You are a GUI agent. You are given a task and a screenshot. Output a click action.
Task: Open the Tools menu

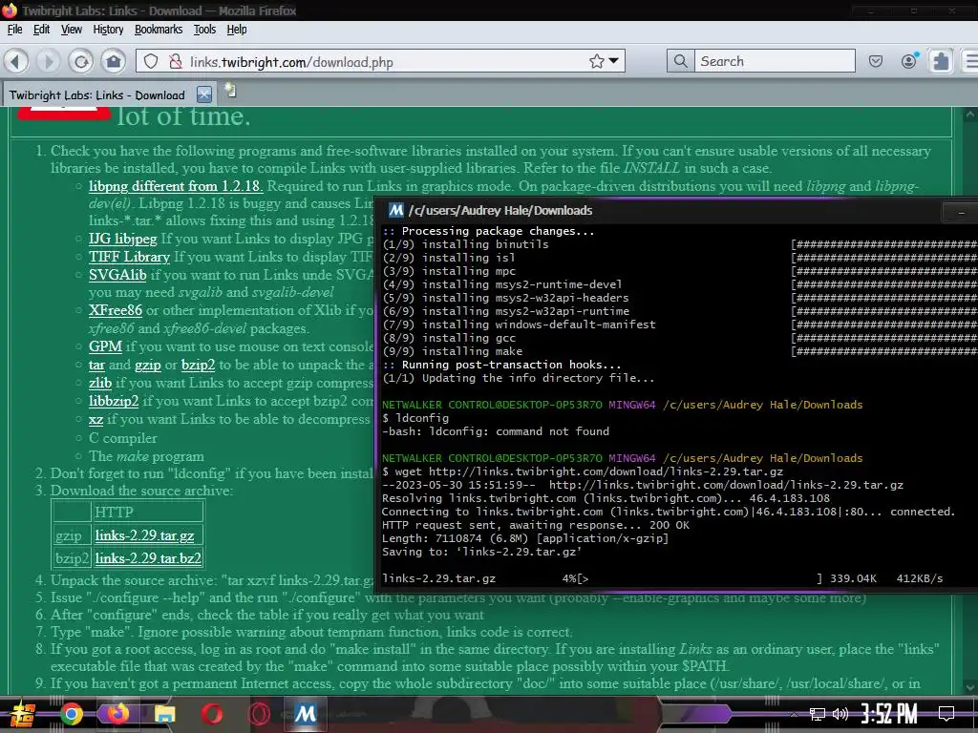pyautogui.click(x=204, y=30)
